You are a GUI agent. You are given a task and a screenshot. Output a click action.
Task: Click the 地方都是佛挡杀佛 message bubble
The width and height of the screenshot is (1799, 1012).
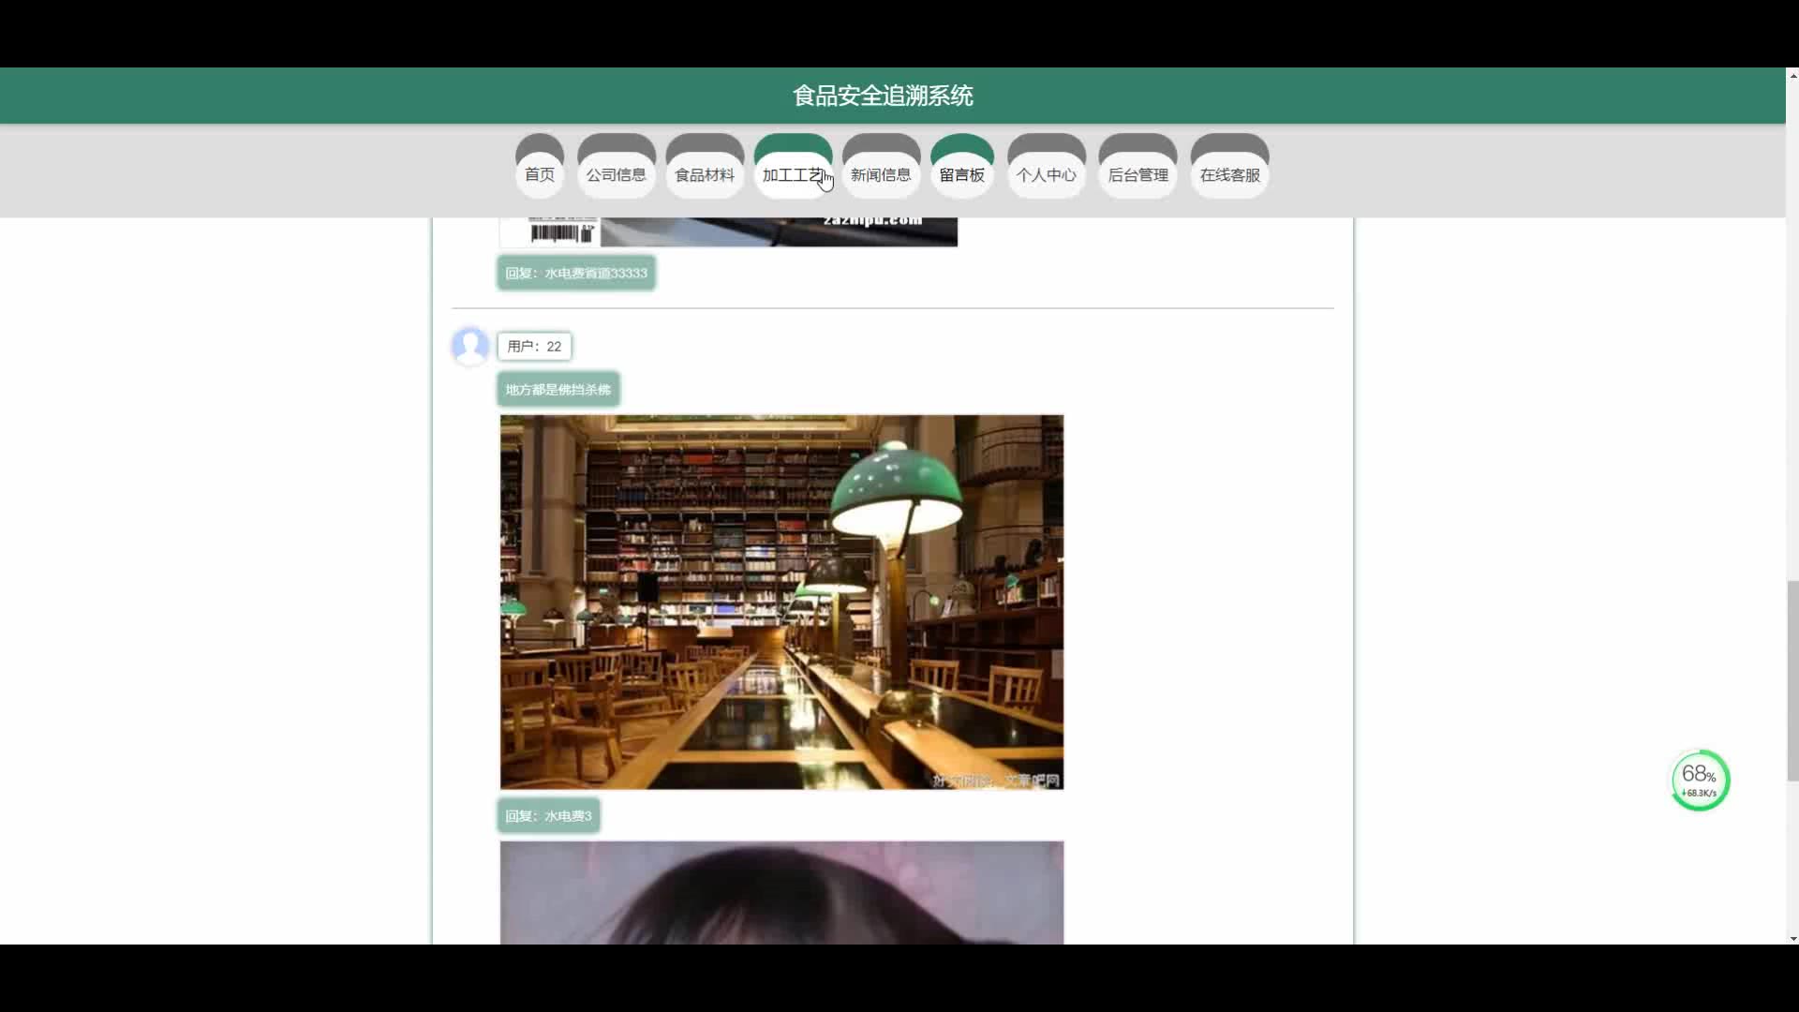(558, 389)
